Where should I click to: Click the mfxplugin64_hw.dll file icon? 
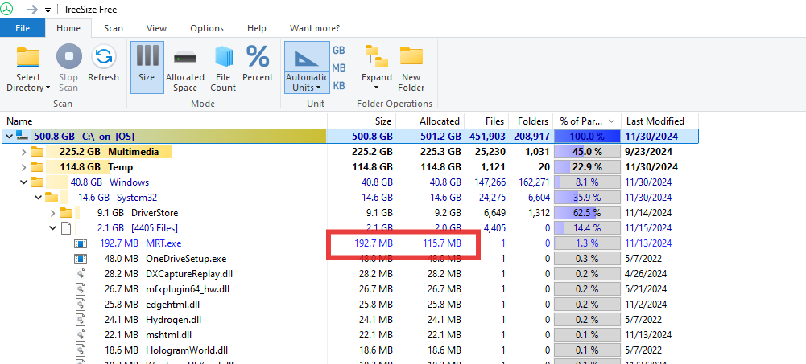81,289
